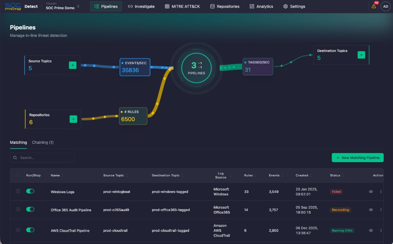Check the AWS CloudTrail Pipeline row checkbox
This screenshot has height=244, width=393.
(18, 230)
